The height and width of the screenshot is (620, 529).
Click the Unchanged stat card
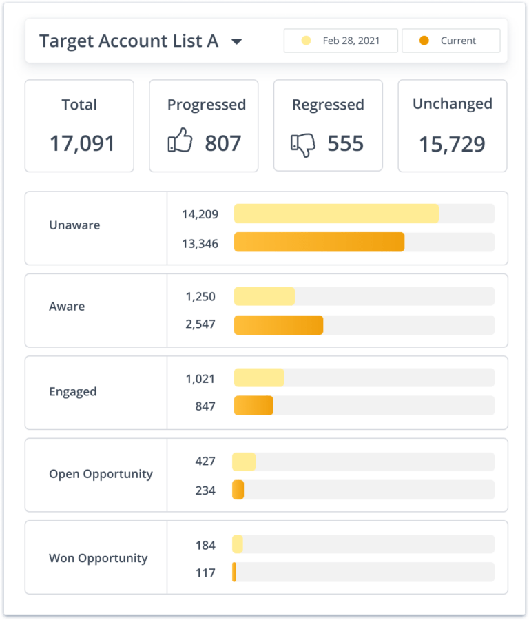tap(452, 125)
